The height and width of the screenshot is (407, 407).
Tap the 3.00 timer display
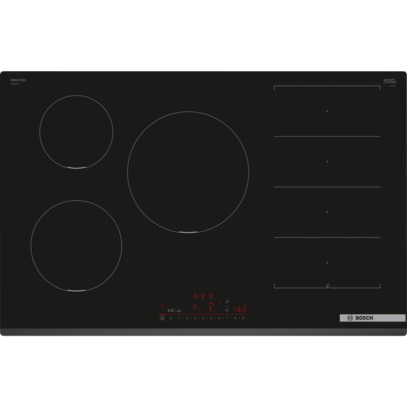(203, 296)
